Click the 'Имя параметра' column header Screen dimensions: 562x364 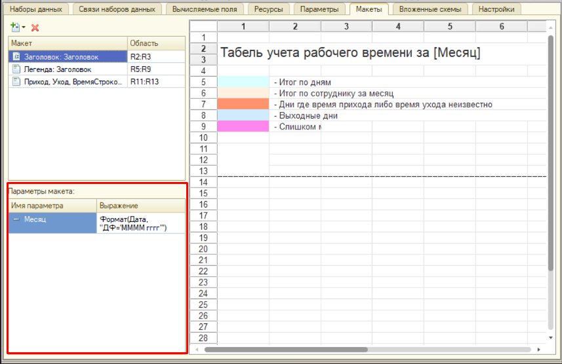click(52, 206)
